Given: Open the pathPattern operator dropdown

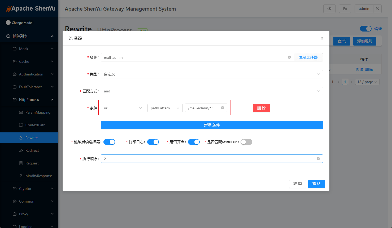Looking at the screenshot, I should click(165, 108).
